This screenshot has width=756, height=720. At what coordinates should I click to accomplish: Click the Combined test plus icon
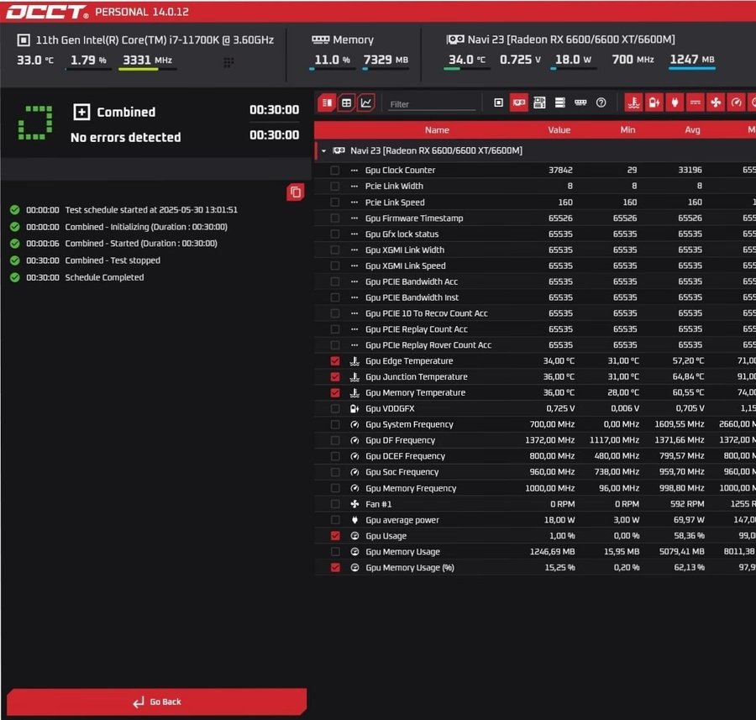[x=81, y=112]
